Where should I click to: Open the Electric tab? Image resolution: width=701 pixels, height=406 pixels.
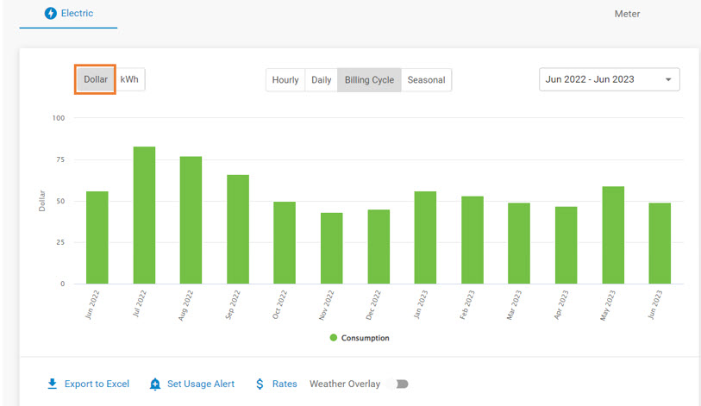[69, 14]
